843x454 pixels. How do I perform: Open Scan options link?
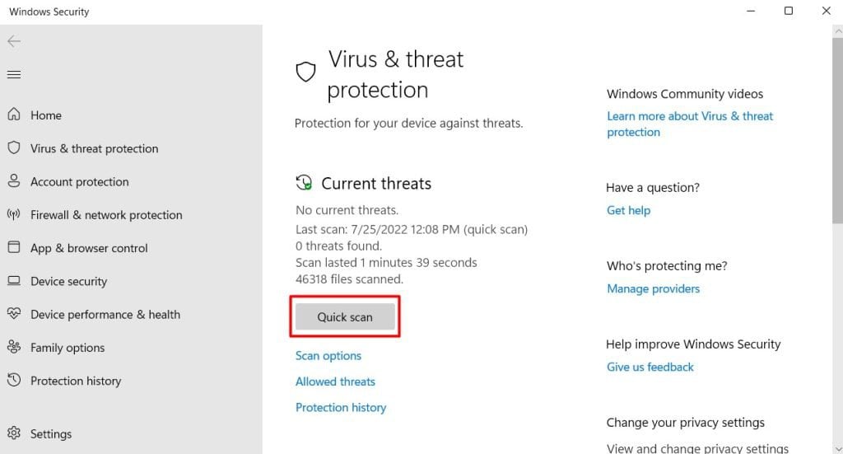328,356
